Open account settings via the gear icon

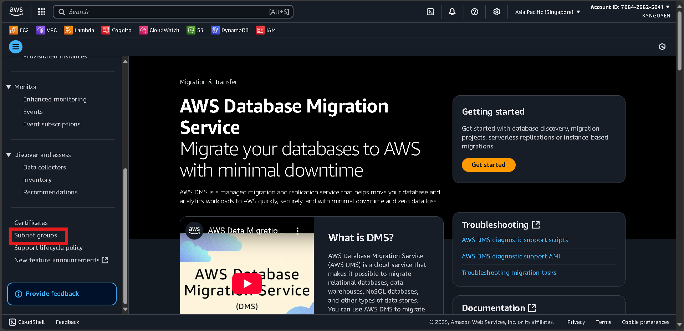pyautogui.click(x=496, y=11)
